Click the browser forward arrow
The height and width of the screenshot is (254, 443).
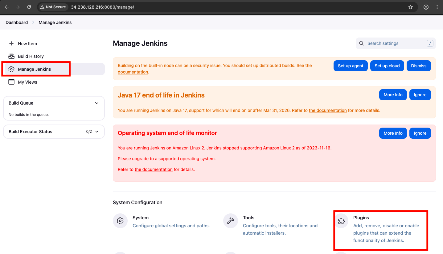[18, 7]
